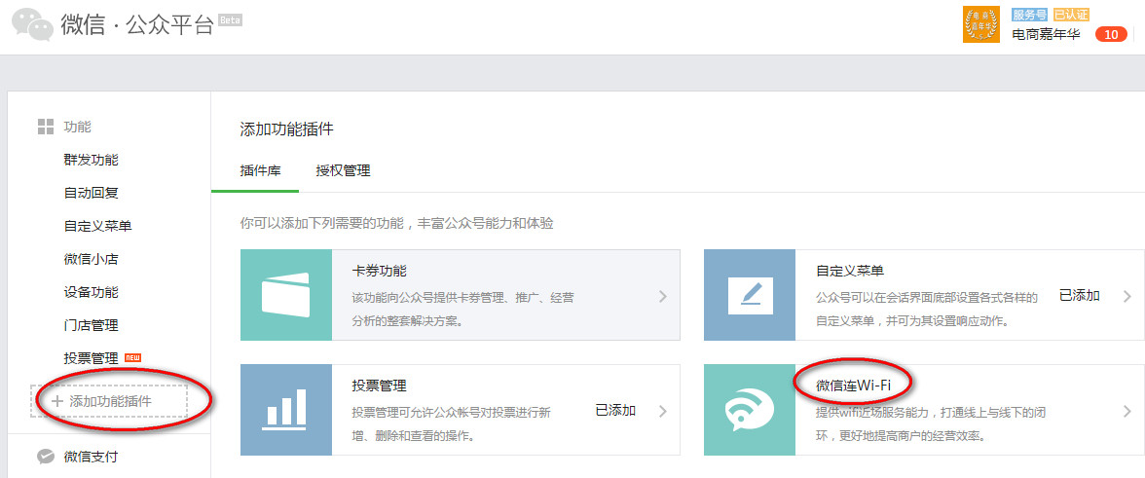The image size is (1145, 478).
Task: Click the 已认证 verified tag
Action: (1071, 15)
